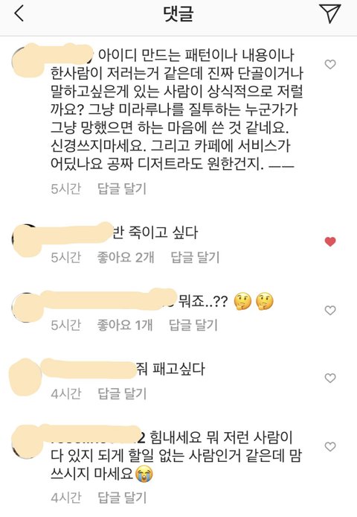The height and width of the screenshot is (517, 357).
Task: Open direct messages via paper plane icon
Action: [329, 13]
